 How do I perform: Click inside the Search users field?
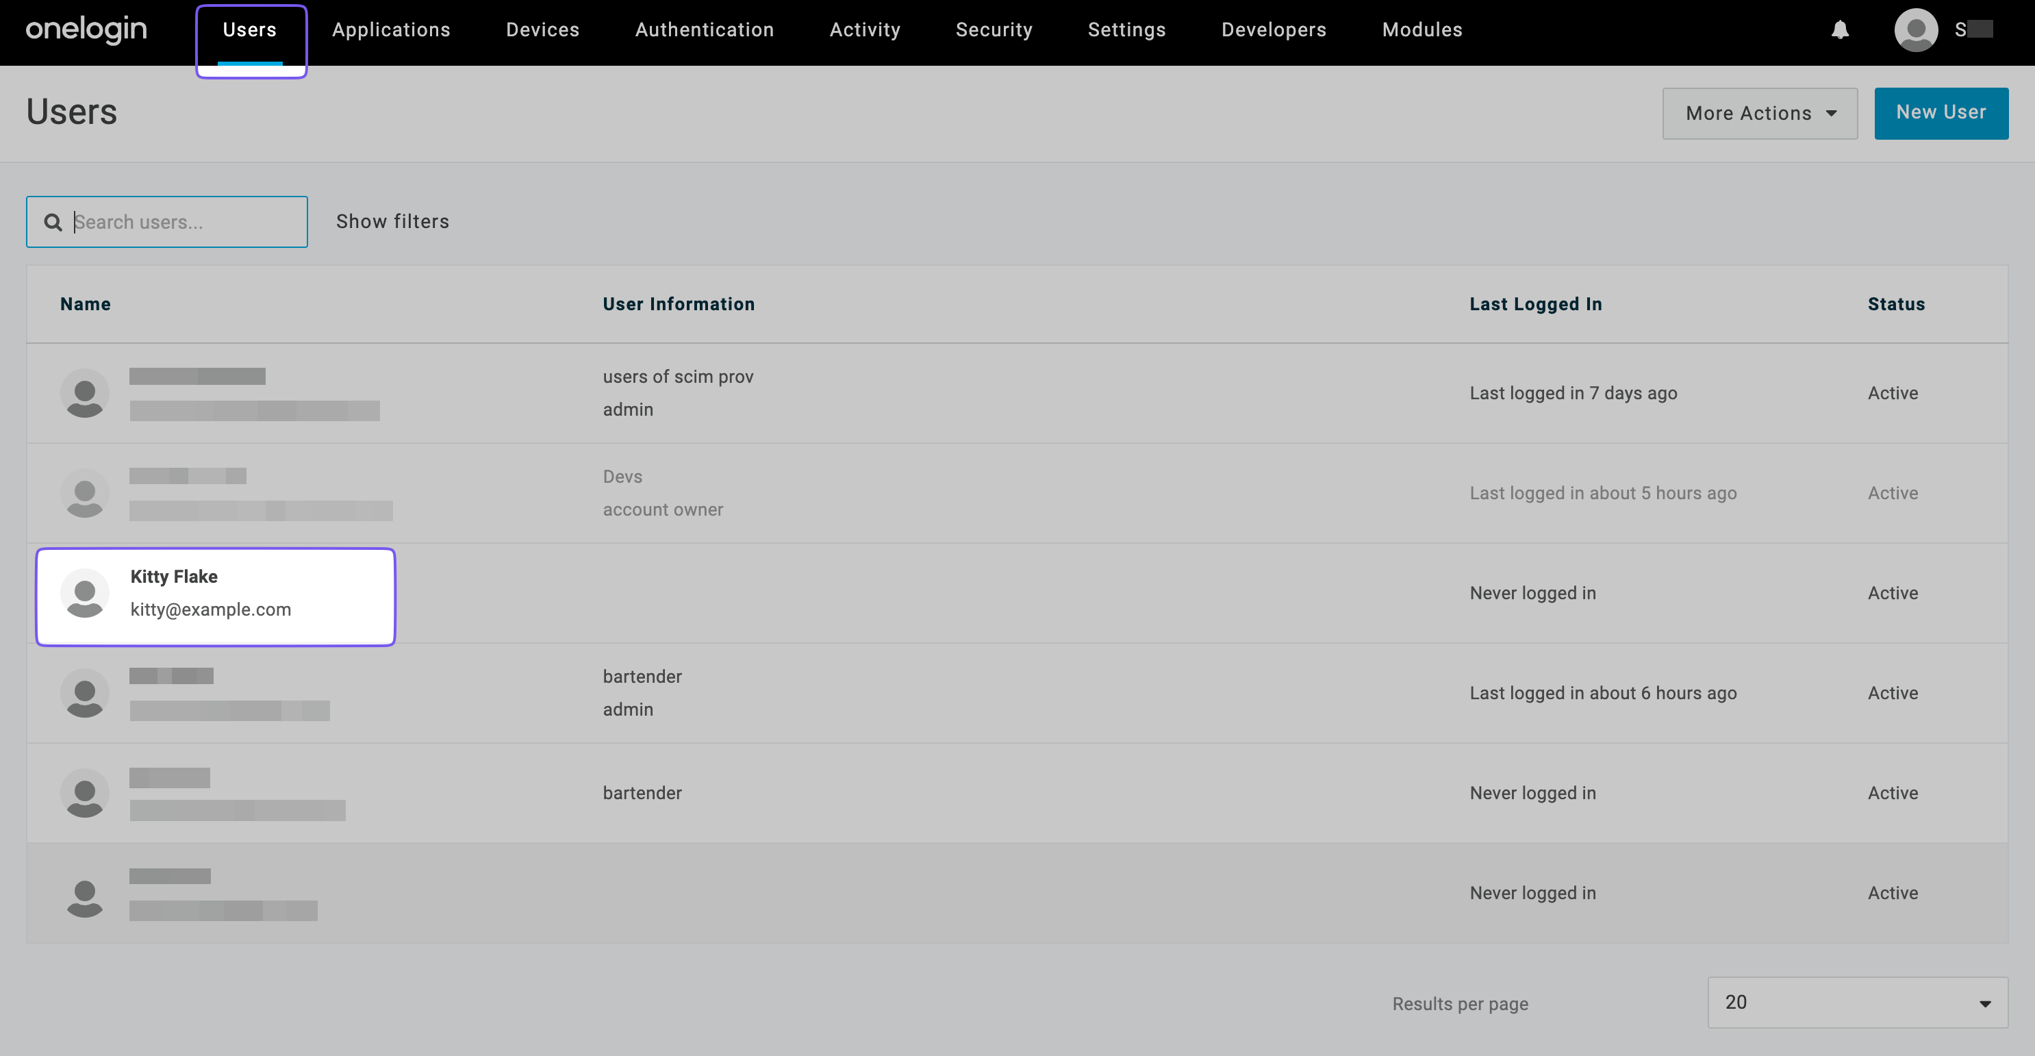pos(181,222)
